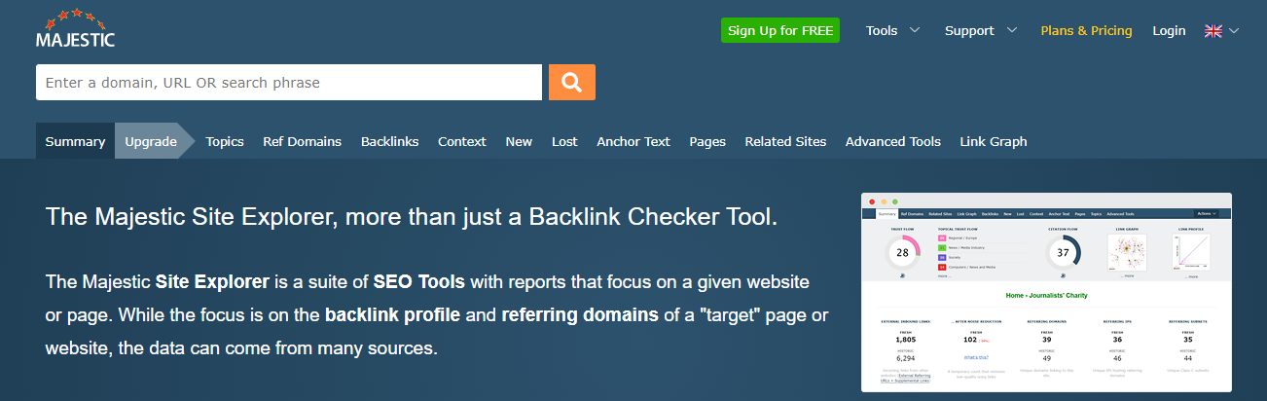Switch to the Link Graph tab
Viewport: 1267px width, 401px height.
994,141
